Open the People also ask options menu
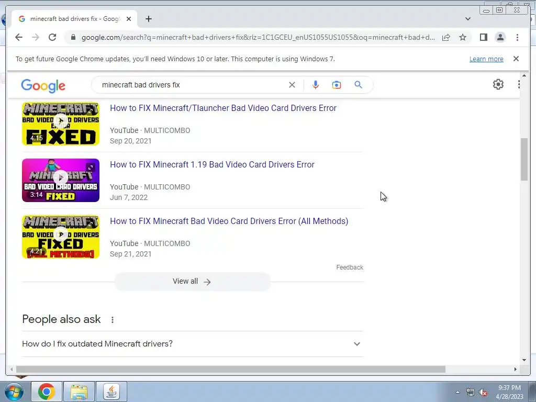The width and height of the screenshot is (536, 402). (x=113, y=320)
